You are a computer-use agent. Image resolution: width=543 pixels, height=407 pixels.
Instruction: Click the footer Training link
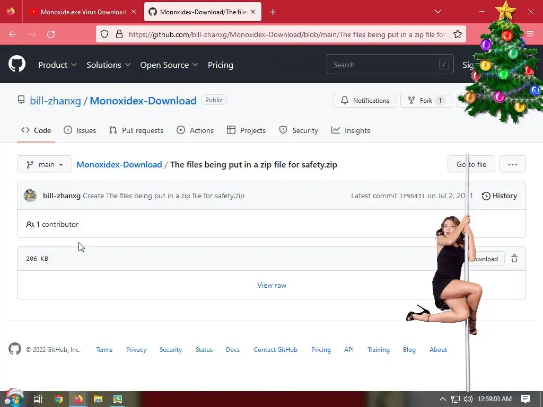(379, 350)
